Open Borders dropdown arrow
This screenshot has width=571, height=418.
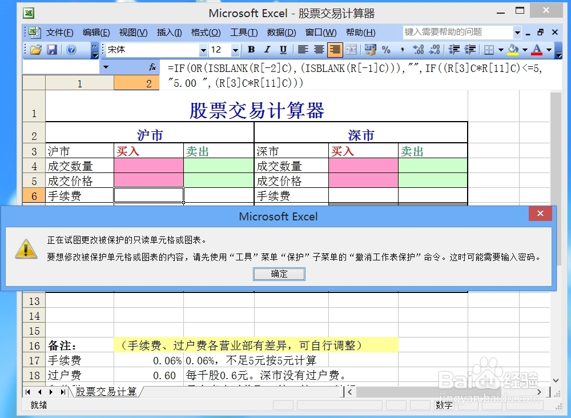tap(501, 50)
